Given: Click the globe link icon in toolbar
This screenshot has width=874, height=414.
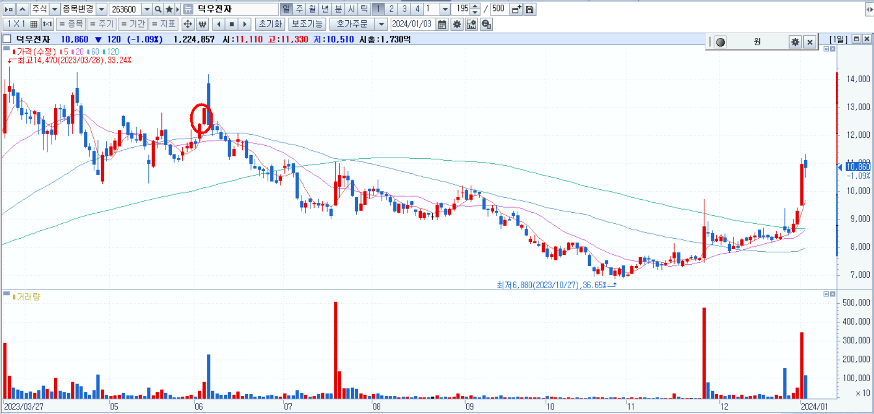Looking at the screenshot, I should click(486, 24).
